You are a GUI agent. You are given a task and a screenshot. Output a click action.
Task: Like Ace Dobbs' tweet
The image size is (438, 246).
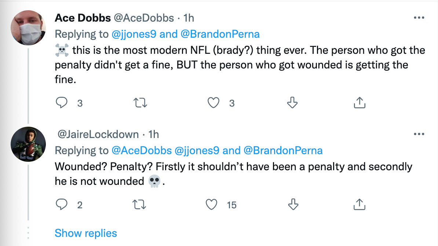click(213, 102)
